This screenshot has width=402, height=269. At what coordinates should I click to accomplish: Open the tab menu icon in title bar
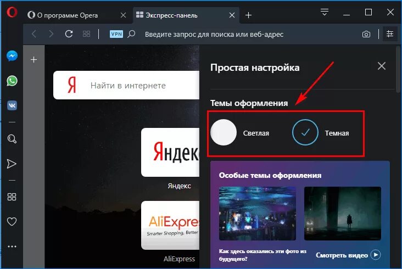[x=325, y=12]
